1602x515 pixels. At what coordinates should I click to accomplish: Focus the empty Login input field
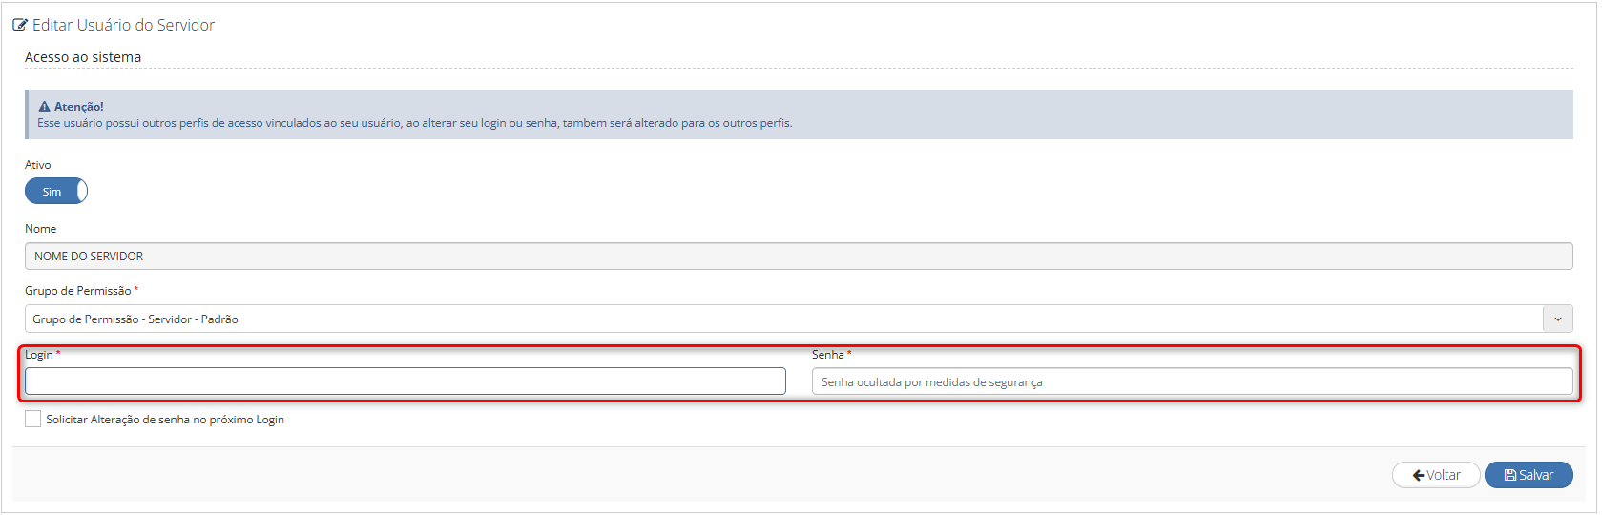406,381
